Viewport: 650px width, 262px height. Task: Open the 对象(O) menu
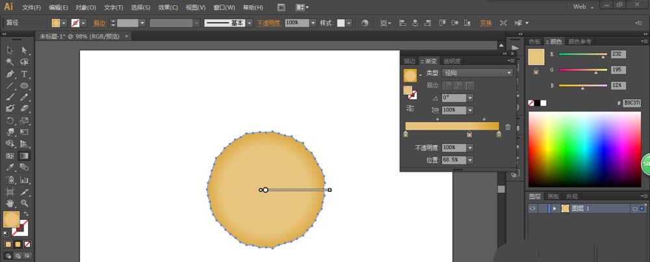click(86, 7)
